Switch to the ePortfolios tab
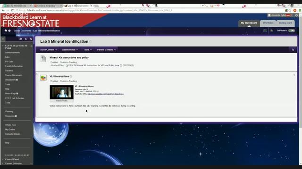 (x=268, y=23)
